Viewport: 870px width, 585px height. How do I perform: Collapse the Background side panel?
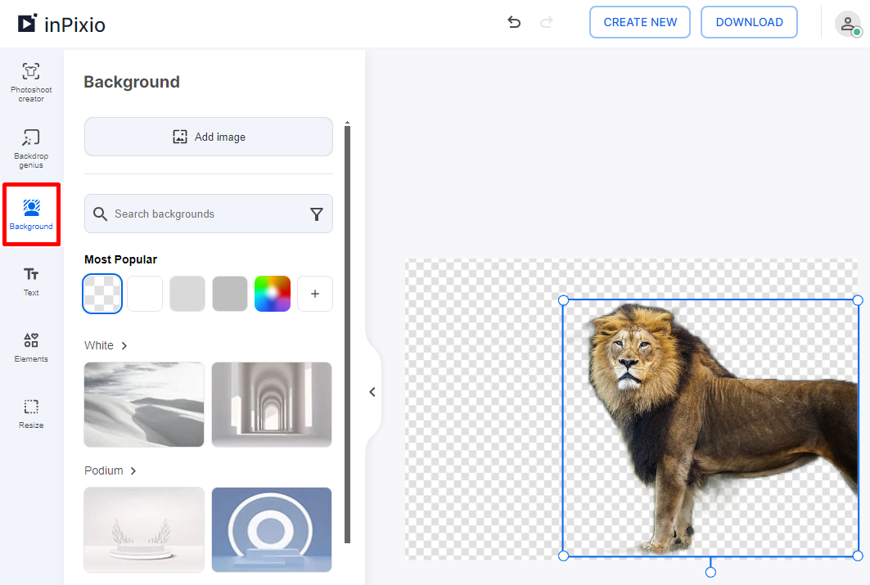(x=372, y=392)
